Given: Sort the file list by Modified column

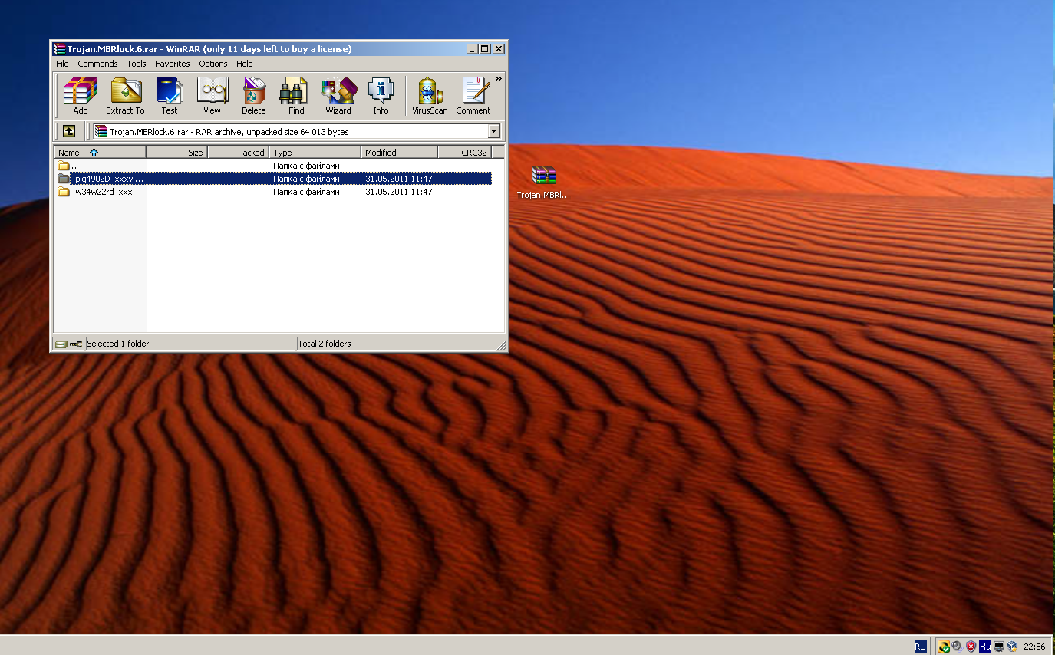Looking at the screenshot, I should click(399, 152).
